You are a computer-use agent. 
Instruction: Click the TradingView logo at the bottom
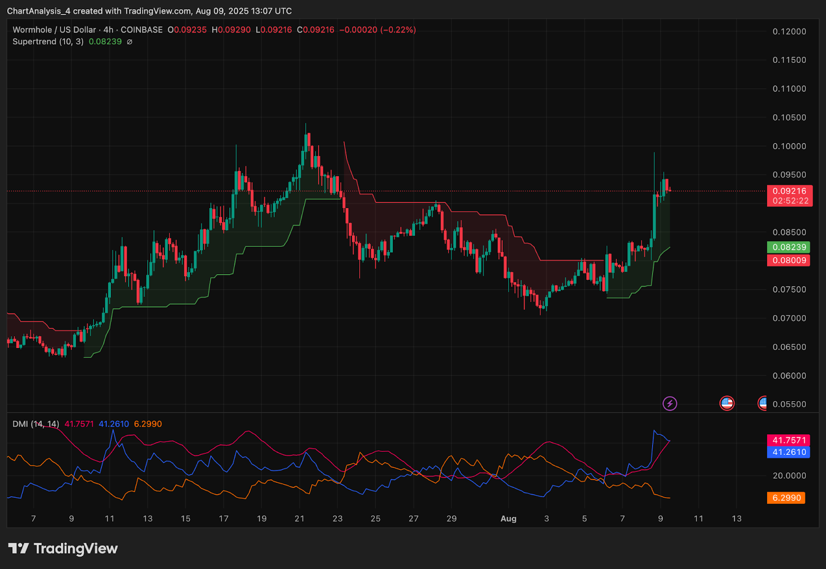click(63, 548)
